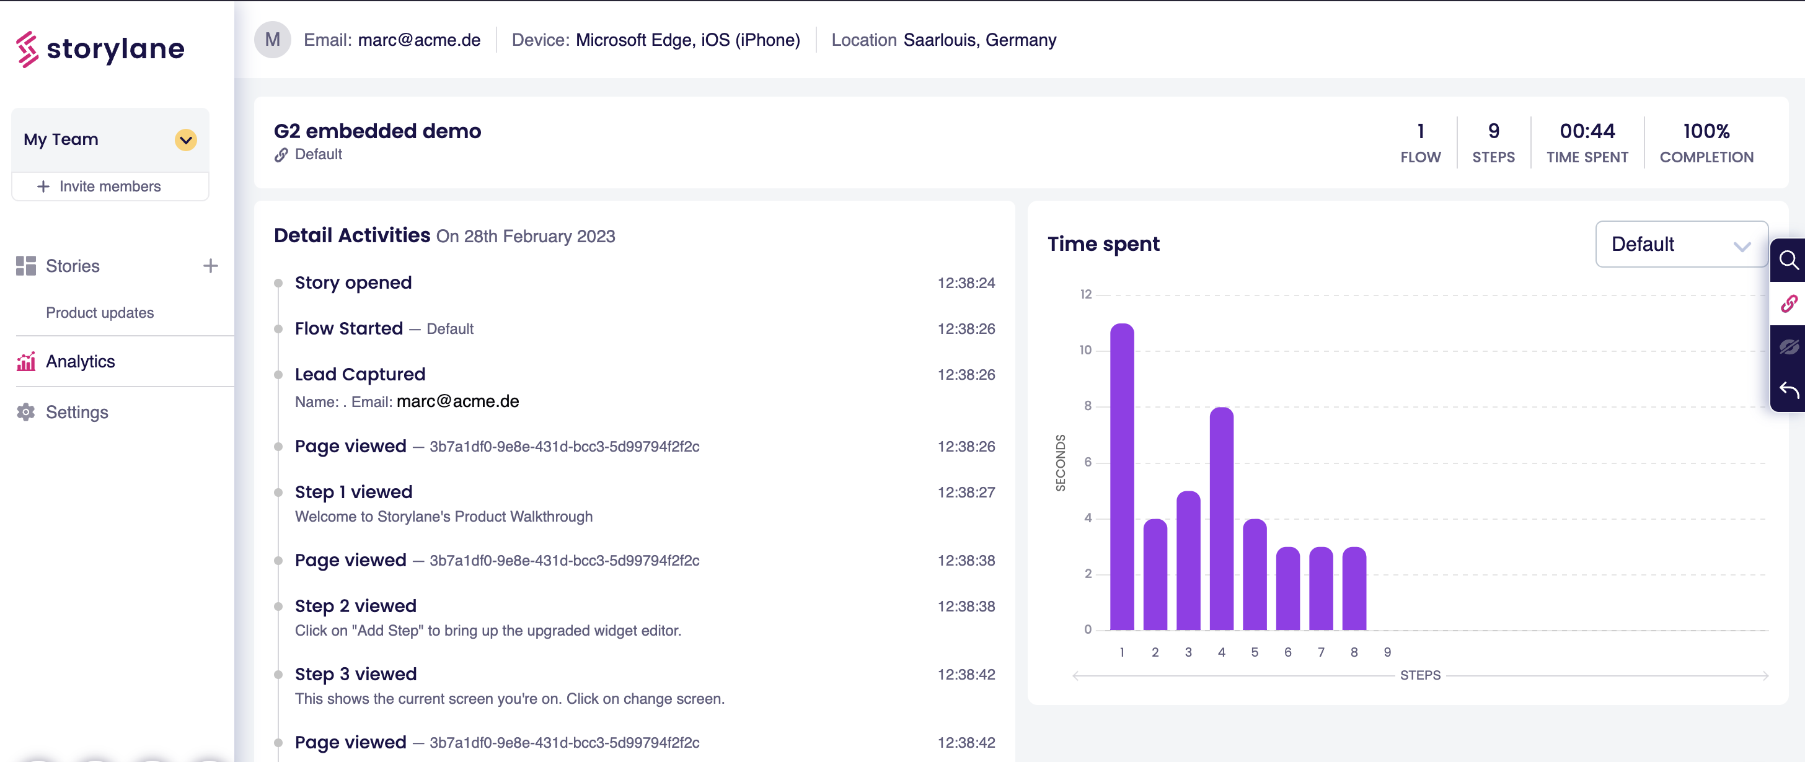Click Invite members button

click(x=110, y=186)
